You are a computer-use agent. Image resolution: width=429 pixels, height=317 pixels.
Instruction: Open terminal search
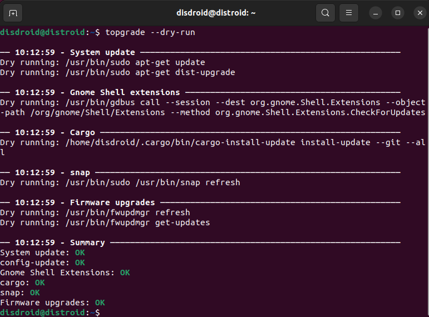[326, 13]
